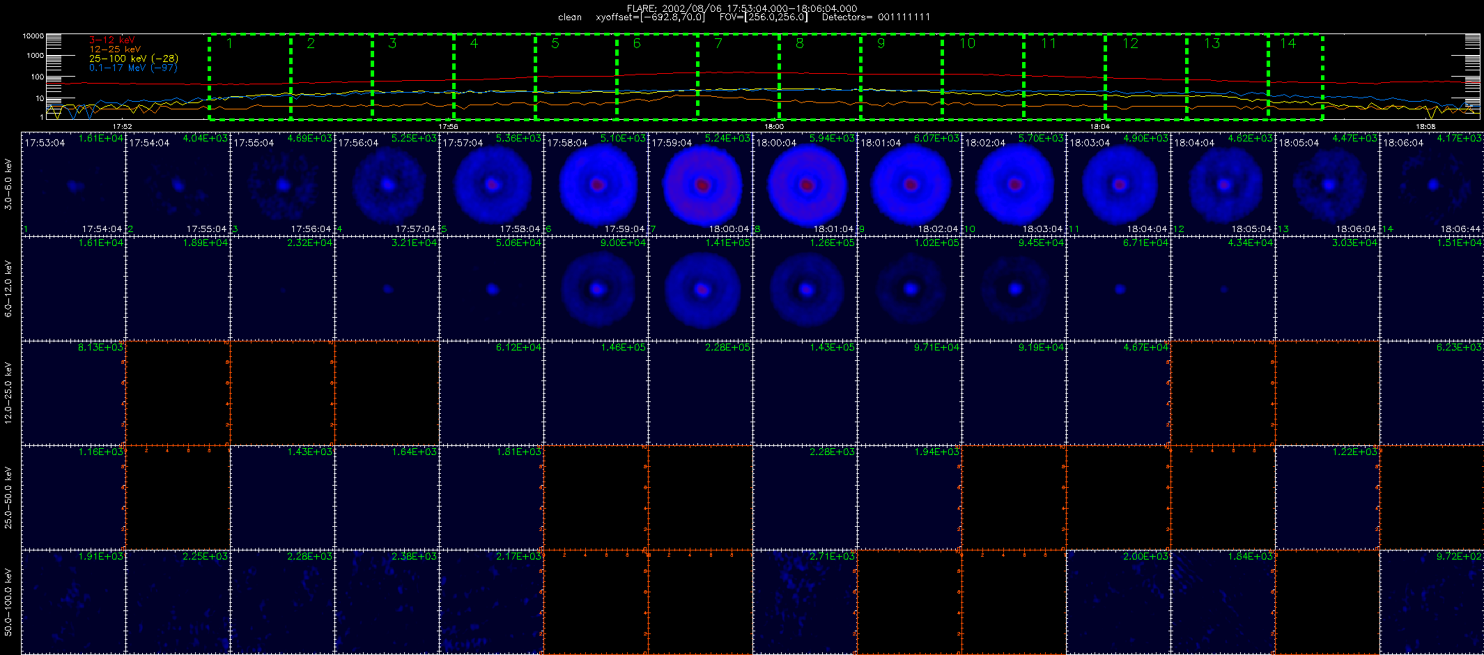Click the 12.0-25.0 keV row label
This screenshot has height=655, width=1484.
(8, 393)
